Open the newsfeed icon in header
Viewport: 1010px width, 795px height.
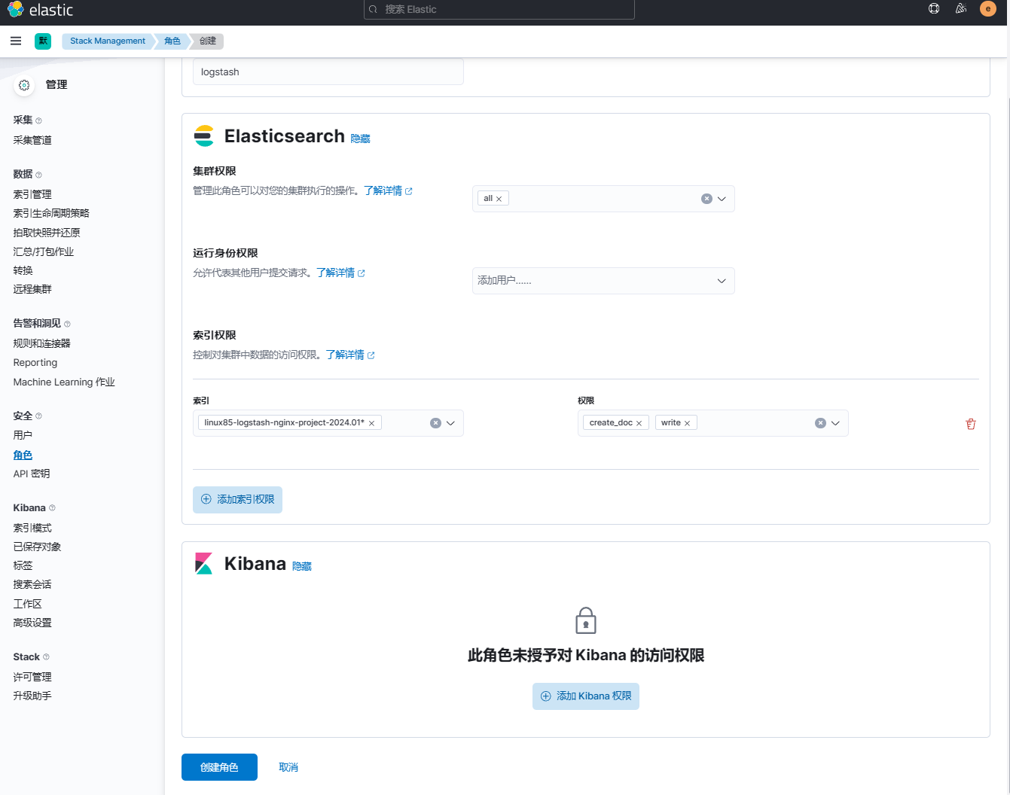pyautogui.click(x=961, y=9)
